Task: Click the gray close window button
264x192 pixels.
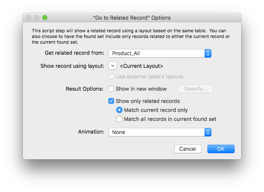Action: click(29, 18)
